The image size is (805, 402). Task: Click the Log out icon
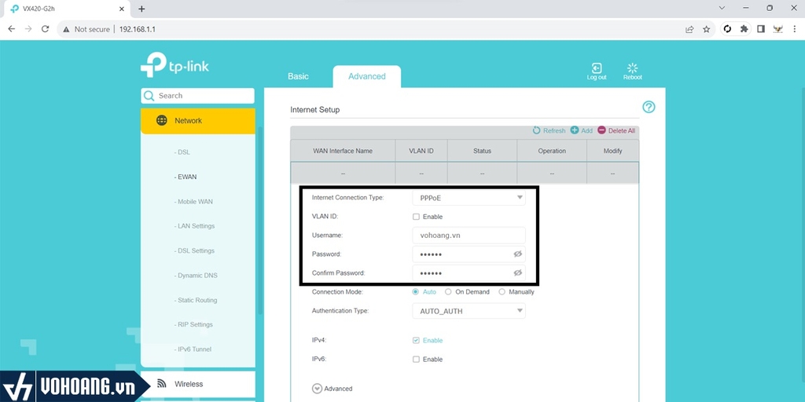tap(597, 68)
